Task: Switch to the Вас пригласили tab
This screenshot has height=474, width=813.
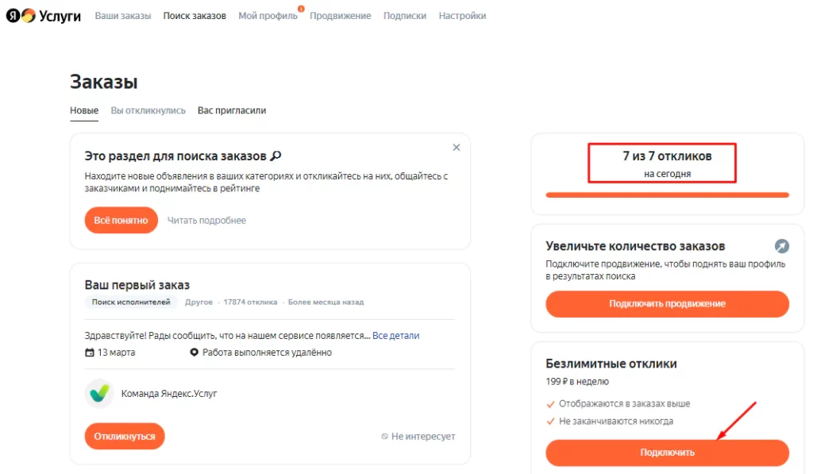Action: click(232, 110)
